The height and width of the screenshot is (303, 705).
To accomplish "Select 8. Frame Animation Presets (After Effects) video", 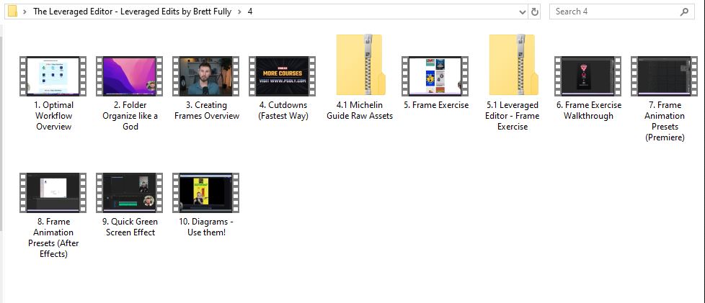I will coord(54,193).
